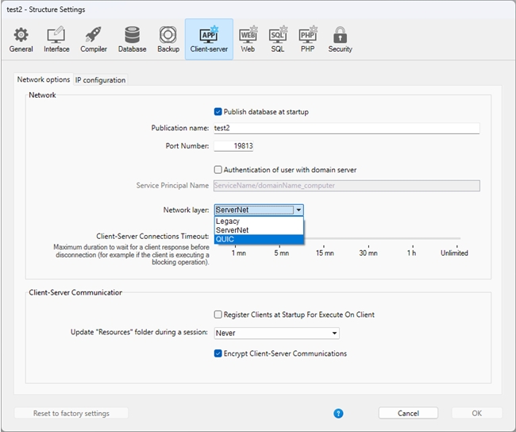Open the General settings page
The width and height of the screenshot is (516, 432).
pyautogui.click(x=21, y=40)
